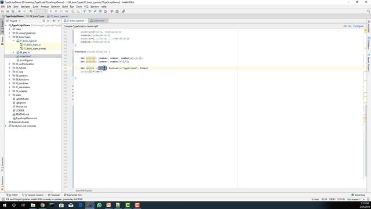This screenshot has width=371, height=209.
Task: Select 01_basic_types.js file in tree
Action: [x=31, y=45]
